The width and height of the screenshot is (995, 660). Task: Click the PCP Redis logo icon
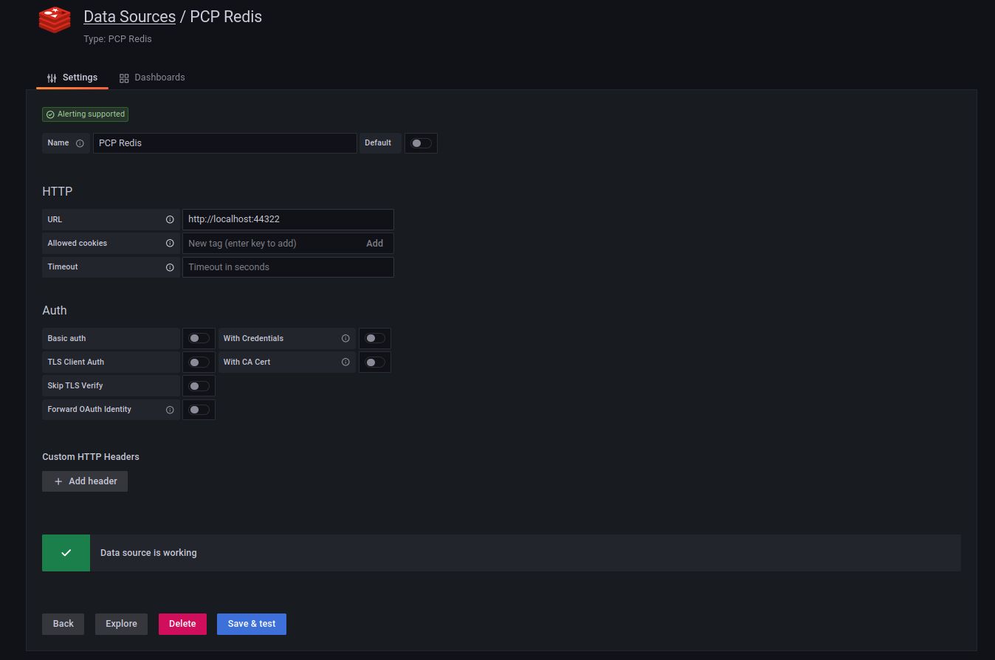[55, 20]
